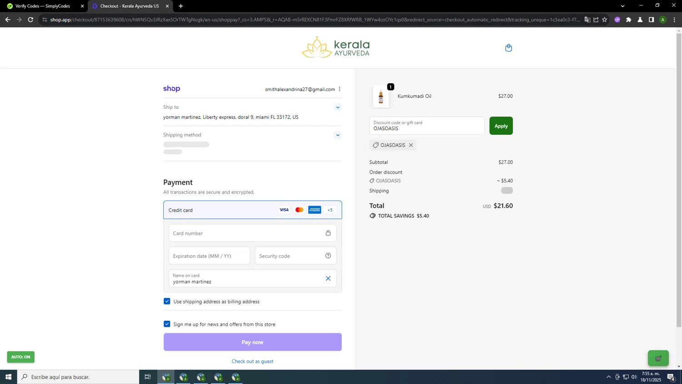Click the taskbar clock and date
This screenshot has width=682, height=384.
(x=651, y=377)
